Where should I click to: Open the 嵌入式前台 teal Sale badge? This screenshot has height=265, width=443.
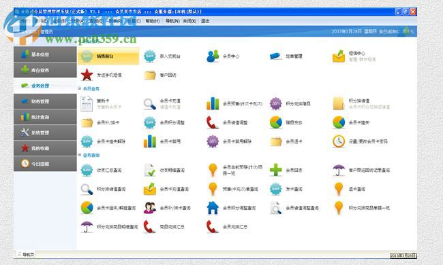(150, 56)
